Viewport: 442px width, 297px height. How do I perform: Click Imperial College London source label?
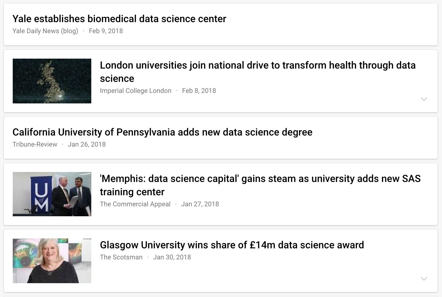[x=136, y=91]
